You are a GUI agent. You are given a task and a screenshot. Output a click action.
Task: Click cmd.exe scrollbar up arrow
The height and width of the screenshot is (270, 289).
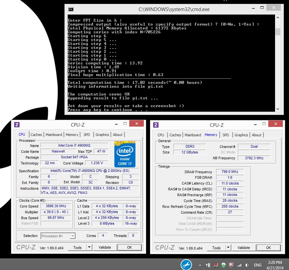[278, 18]
